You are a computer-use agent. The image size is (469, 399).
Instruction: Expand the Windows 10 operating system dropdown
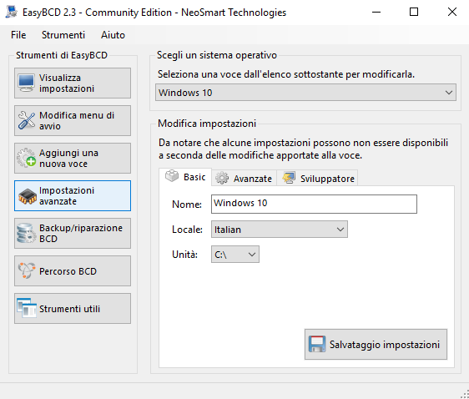305,93
